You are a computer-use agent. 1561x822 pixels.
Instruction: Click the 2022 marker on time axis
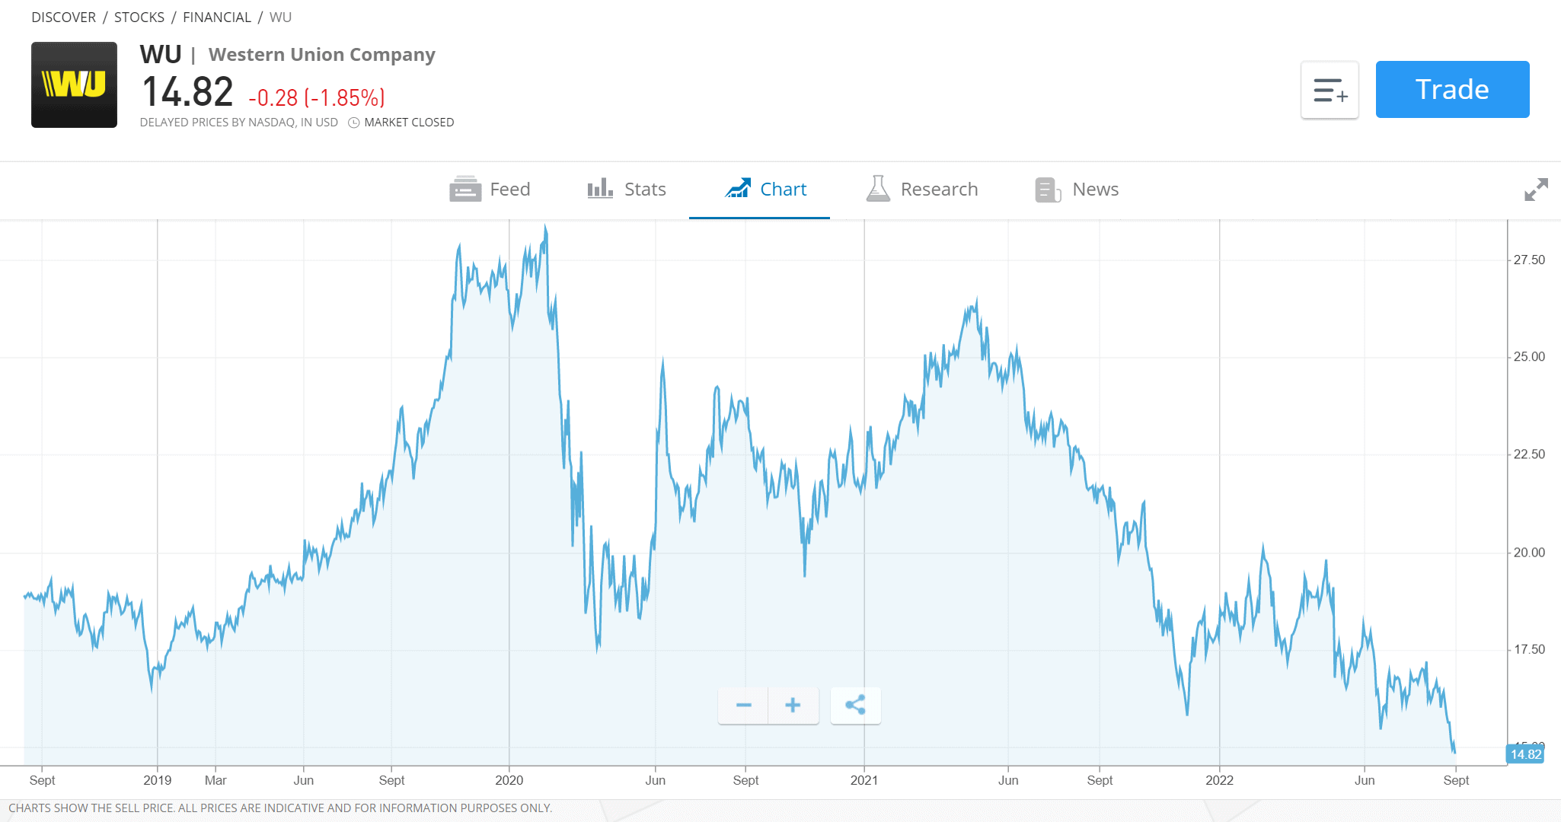[1220, 780]
